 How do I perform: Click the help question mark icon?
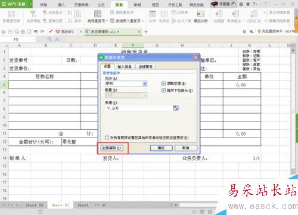click(x=254, y=4)
